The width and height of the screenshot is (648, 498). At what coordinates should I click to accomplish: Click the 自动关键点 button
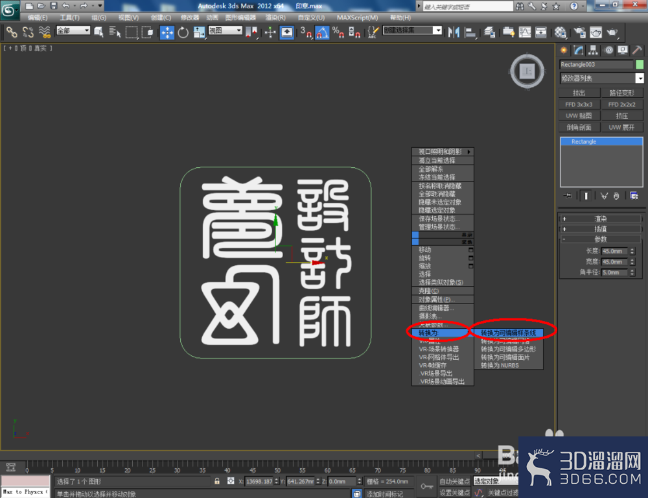tap(454, 481)
